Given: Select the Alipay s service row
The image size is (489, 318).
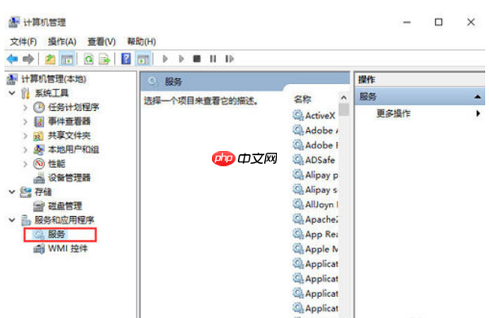Looking at the screenshot, I should tap(315, 190).
